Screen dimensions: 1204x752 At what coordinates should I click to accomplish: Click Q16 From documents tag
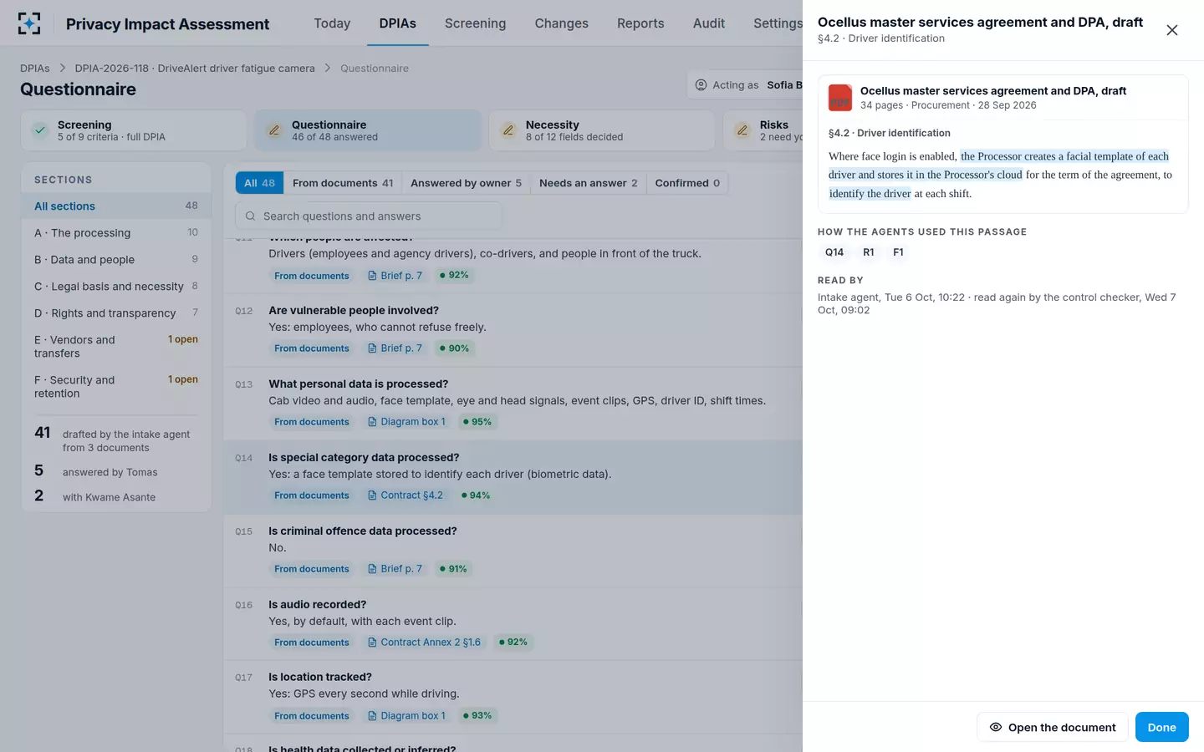pos(312,643)
